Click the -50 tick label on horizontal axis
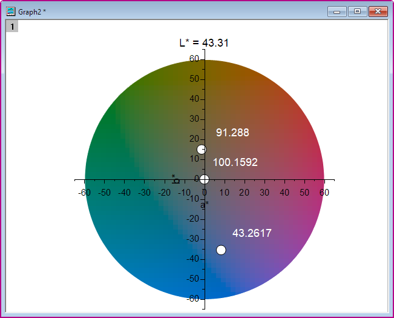The width and height of the screenshot is (394, 318). click(x=104, y=193)
